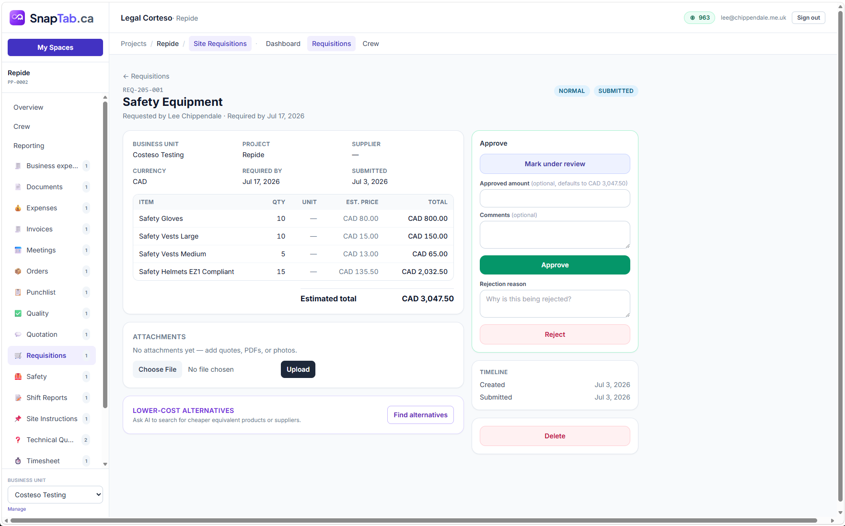Click Mark under review button

[x=555, y=164]
